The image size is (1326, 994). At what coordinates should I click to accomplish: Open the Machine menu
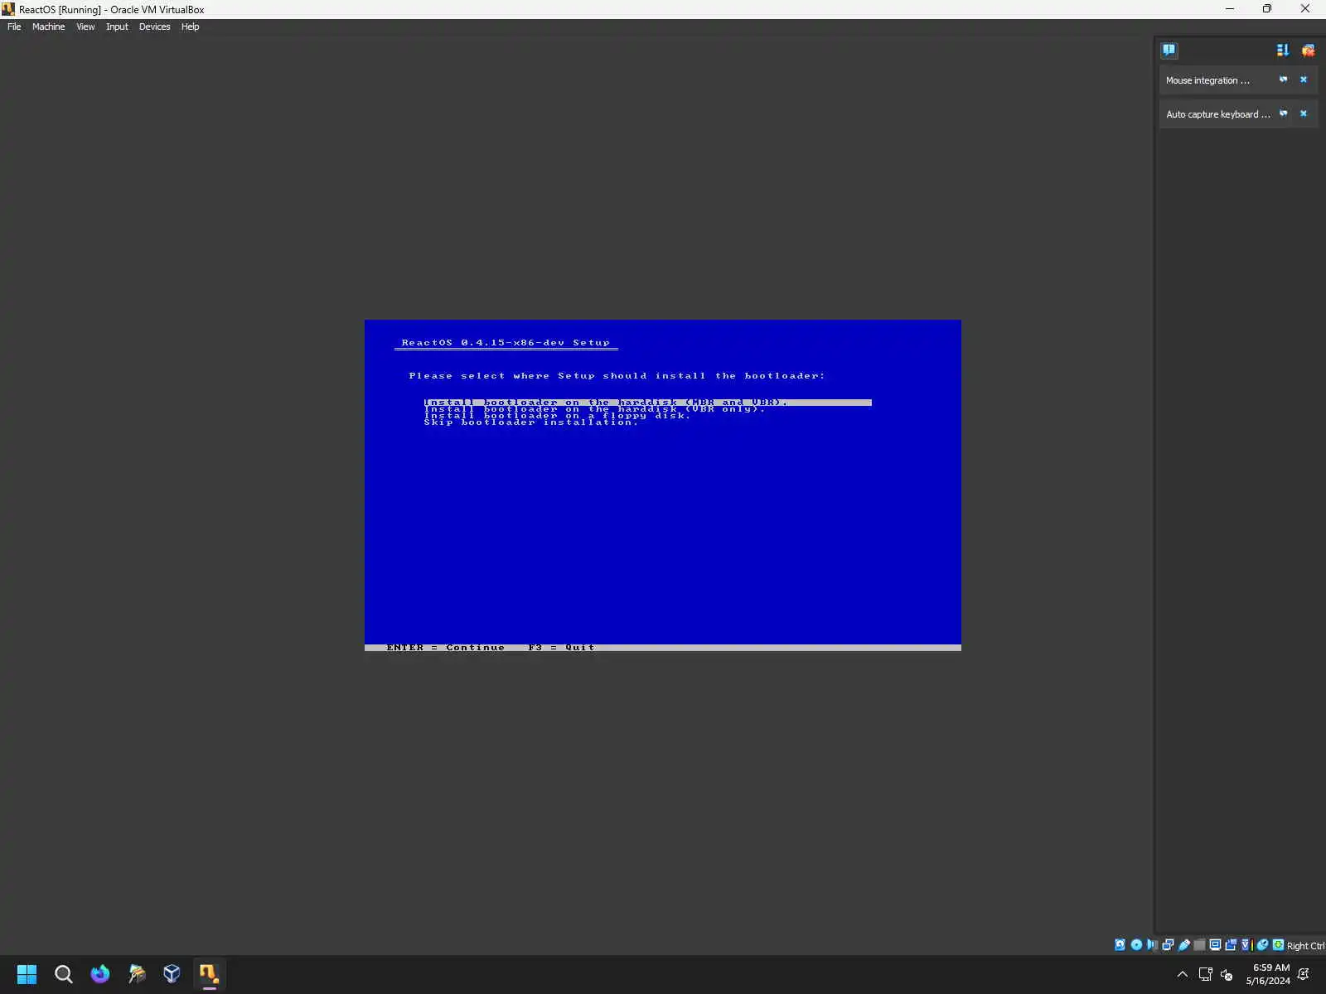coord(48,27)
